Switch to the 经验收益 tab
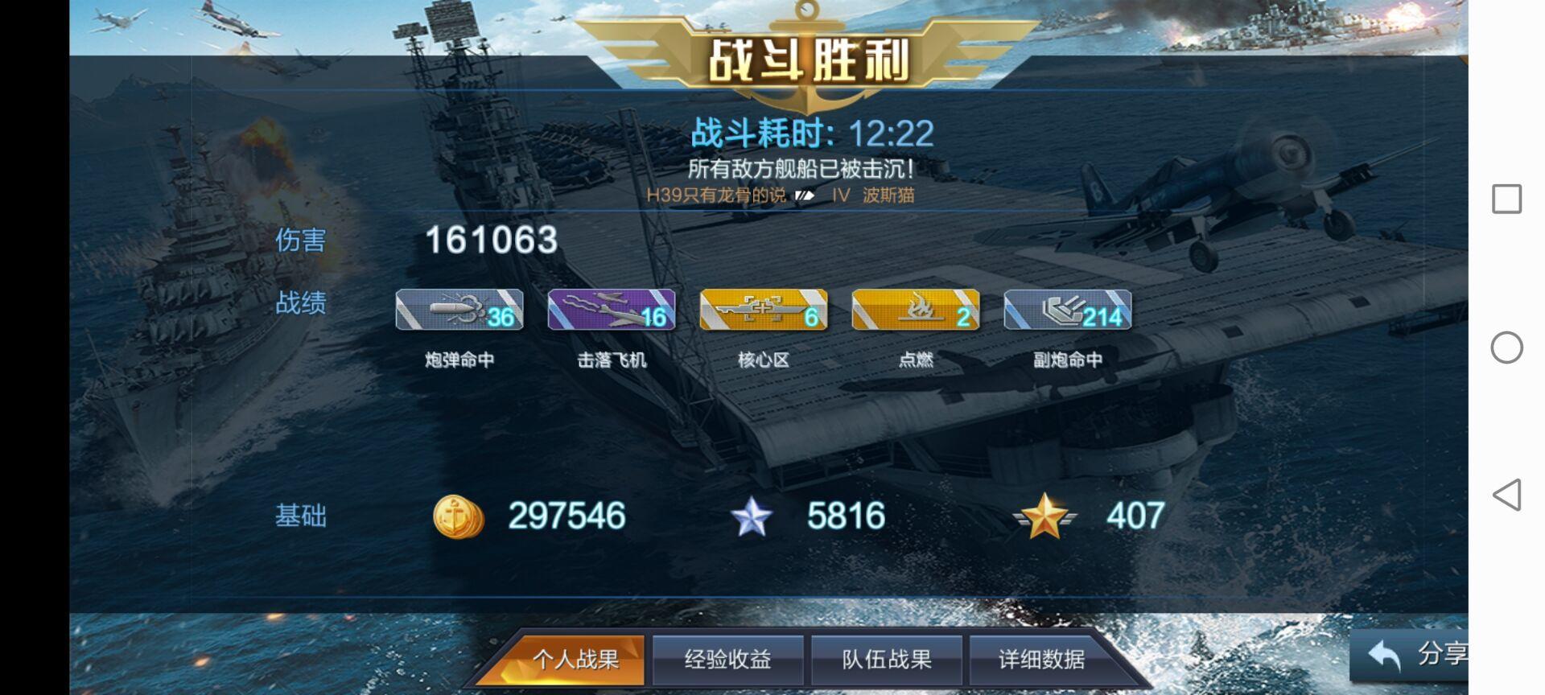Viewport: 1545px width, 695px height. (x=727, y=660)
